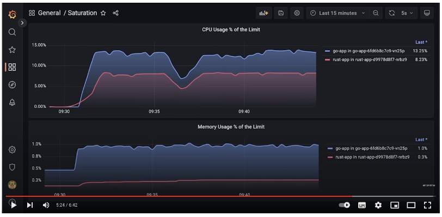Toggle rust-app series in the CPU legend

tap(370, 59)
